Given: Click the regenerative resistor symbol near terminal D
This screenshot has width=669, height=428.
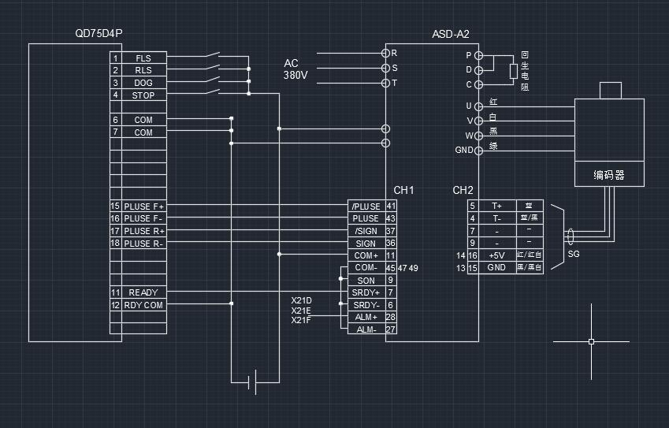Looking at the screenshot, I should pos(513,72).
